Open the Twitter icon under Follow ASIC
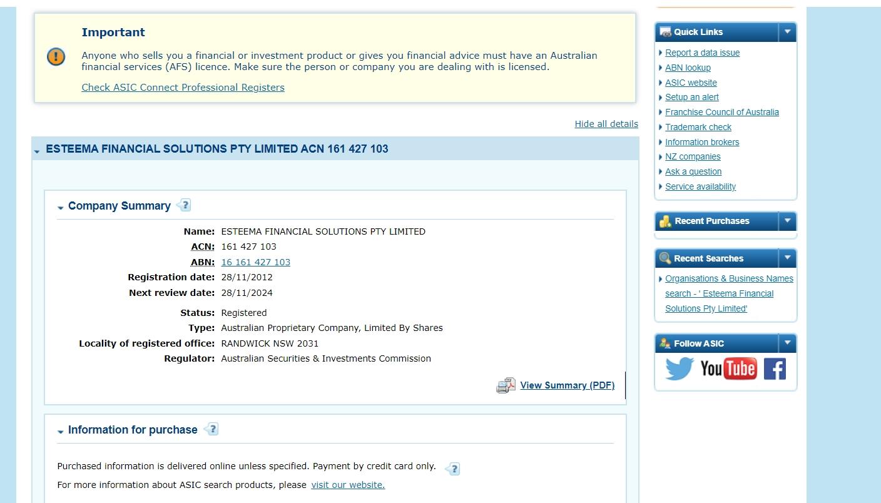This screenshot has width=881, height=503. (680, 368)
